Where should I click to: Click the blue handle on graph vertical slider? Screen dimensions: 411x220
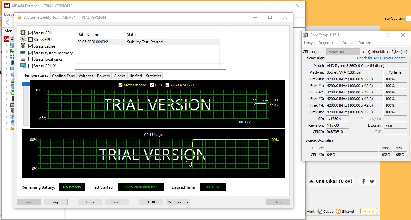click(x=26, y=84)
